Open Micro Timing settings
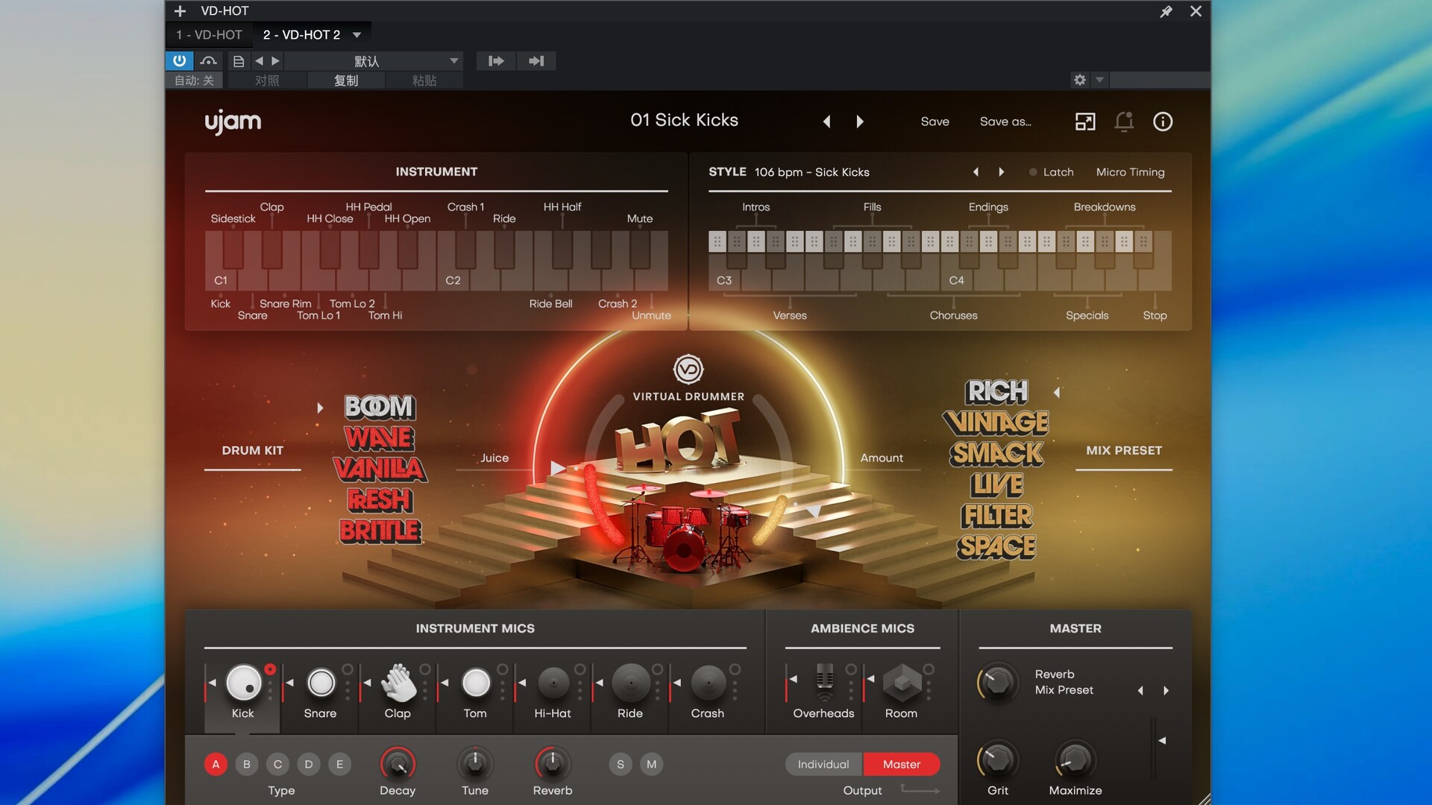The height and width of the screenshot is (805, 1432). (x=1130, y=172)
